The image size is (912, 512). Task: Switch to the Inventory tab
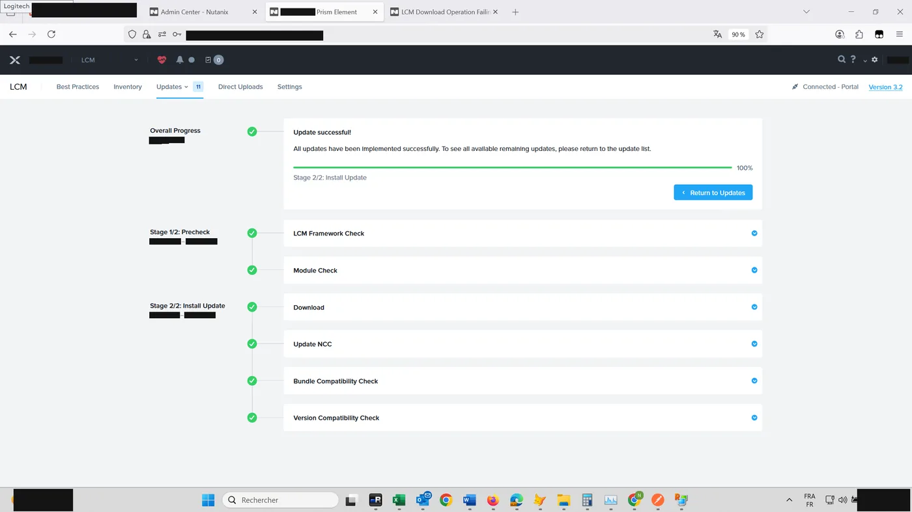(x=128, y=87)
